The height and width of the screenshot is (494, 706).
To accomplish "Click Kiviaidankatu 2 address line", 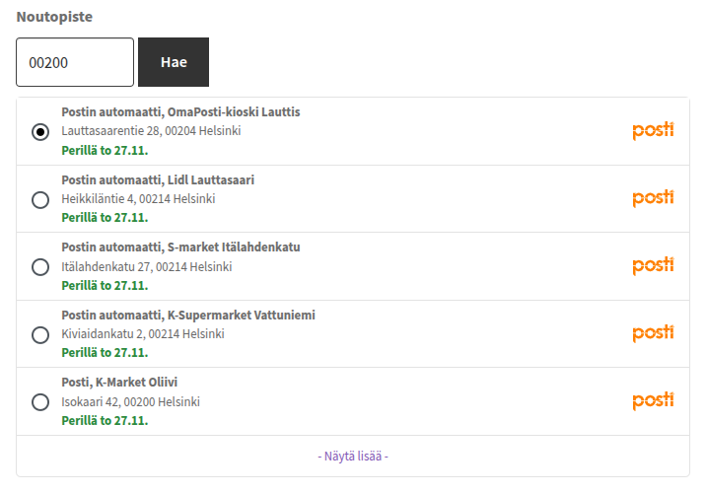I will (x=142, y=334).
